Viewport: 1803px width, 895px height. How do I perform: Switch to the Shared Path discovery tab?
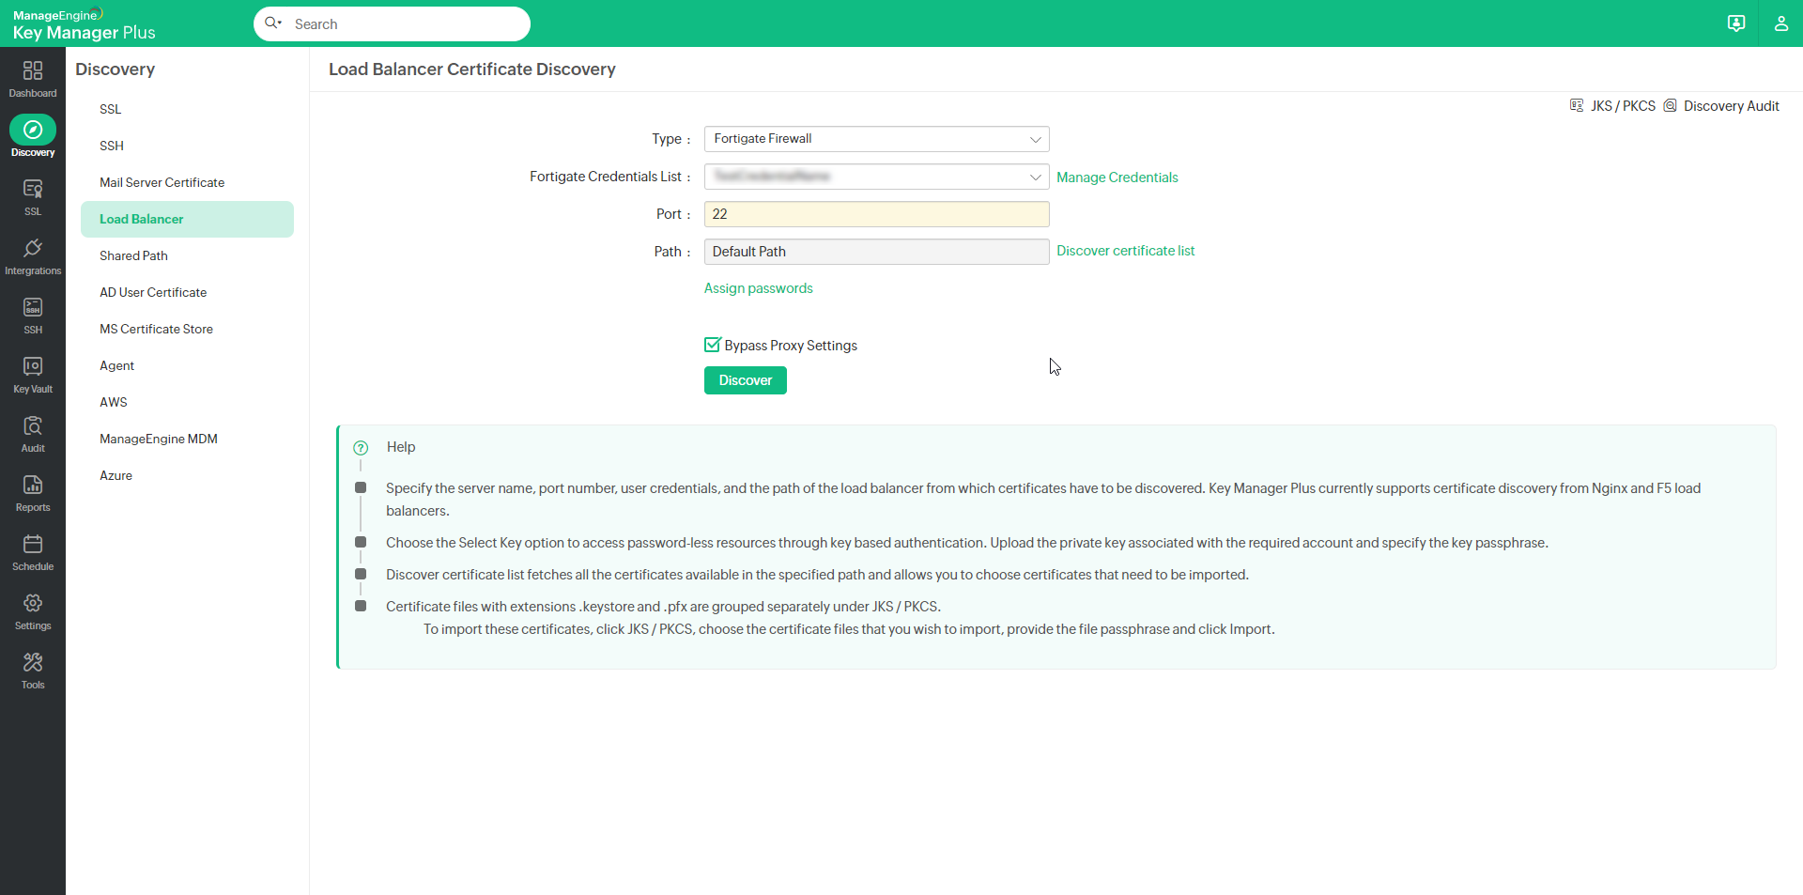pyautogui.click(x=133, y=255)
